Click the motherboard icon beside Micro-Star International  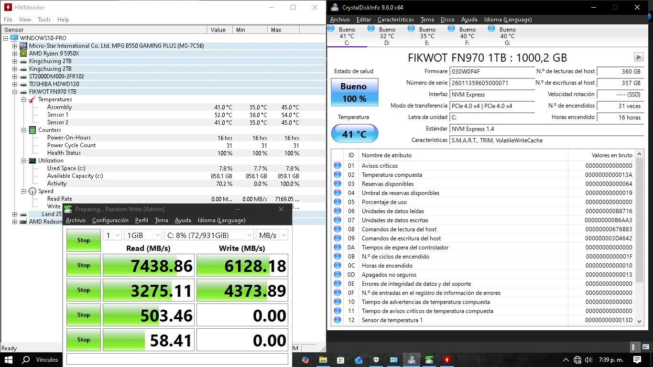coord(23,46)
